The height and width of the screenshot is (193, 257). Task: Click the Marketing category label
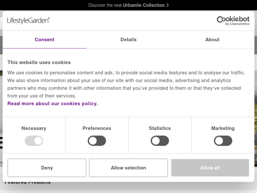point(223,128)
